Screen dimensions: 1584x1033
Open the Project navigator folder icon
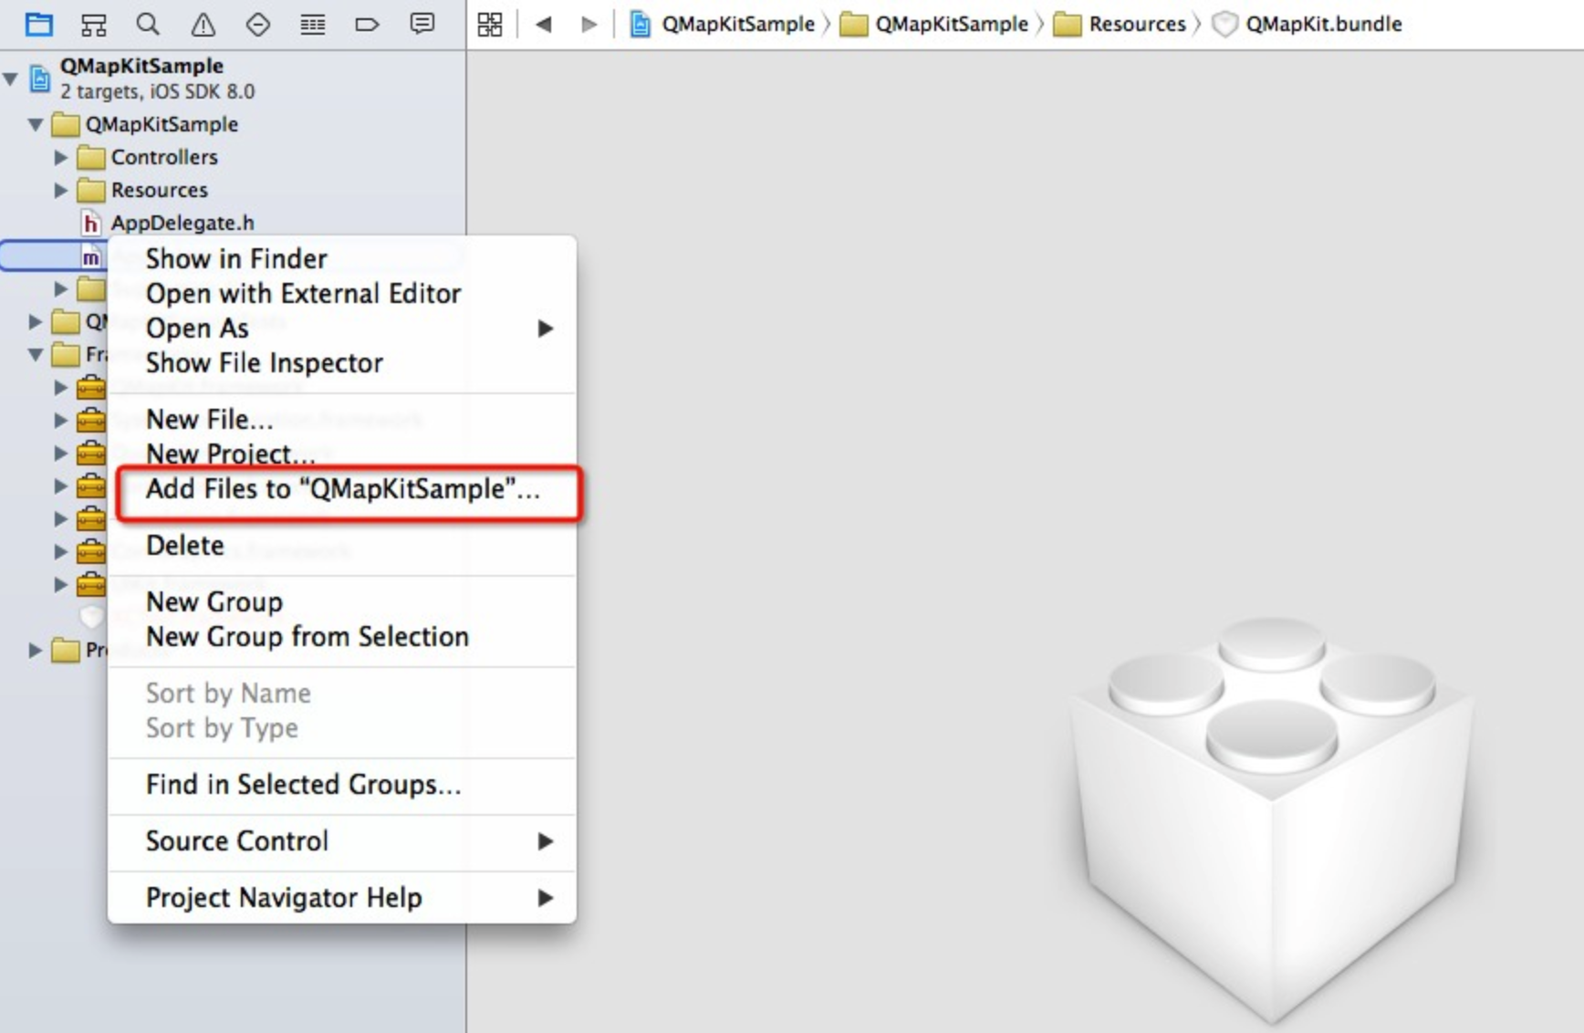pos(38,24)
